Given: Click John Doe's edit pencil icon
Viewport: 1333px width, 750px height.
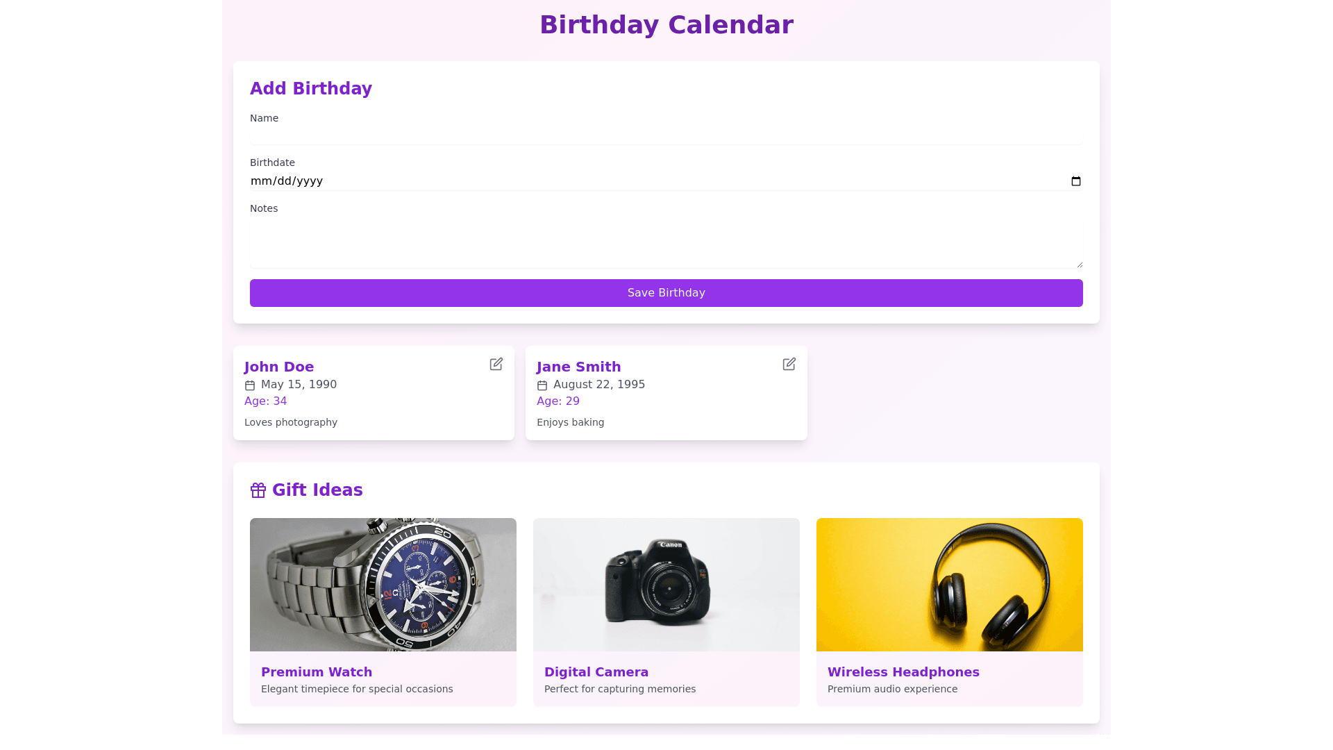Looking at the screenshot, I should pos(496,365).
